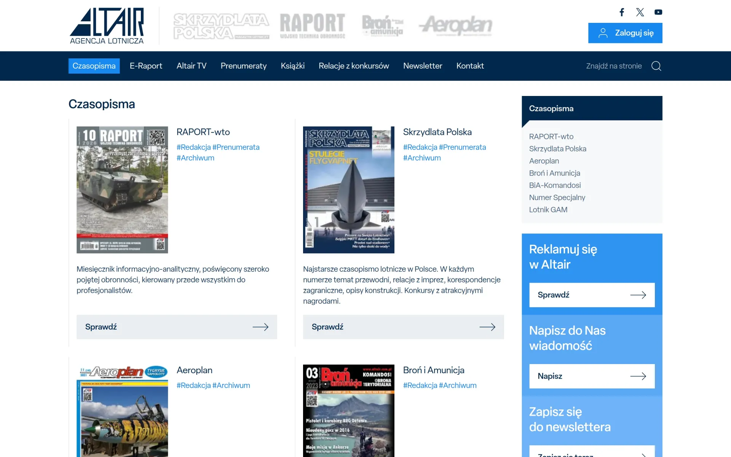Screen dimensions: 731x457
Task: Open the Prenumeraty menu item
Action: click(x=244, y=66)
